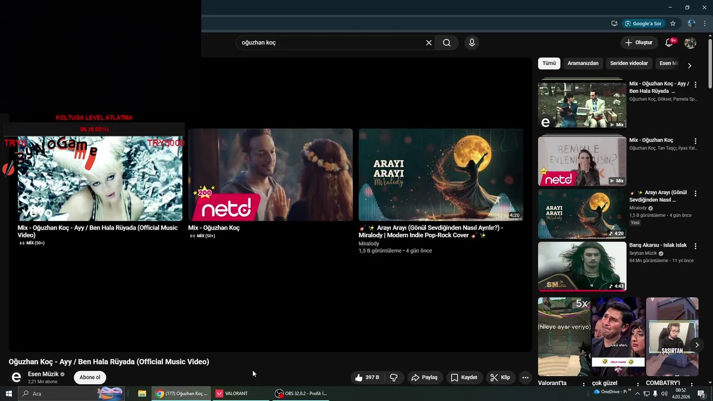Click end-screen title 'Mix - Oğuzhan Koç'

click(214, 228)
